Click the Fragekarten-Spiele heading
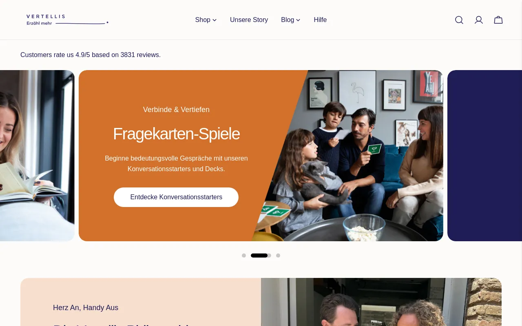Viewport: 522px width, 326px height. pyautogui.click(x=176, y=134)
